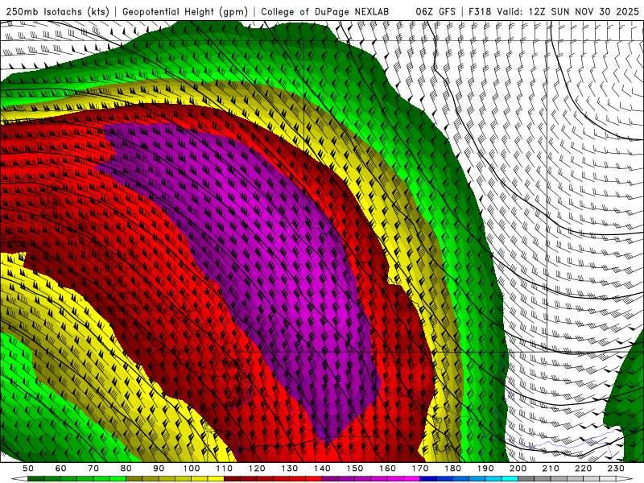Screen dimensions: 644x483
Task: Select the legend value 110
Action: [225, 469]
